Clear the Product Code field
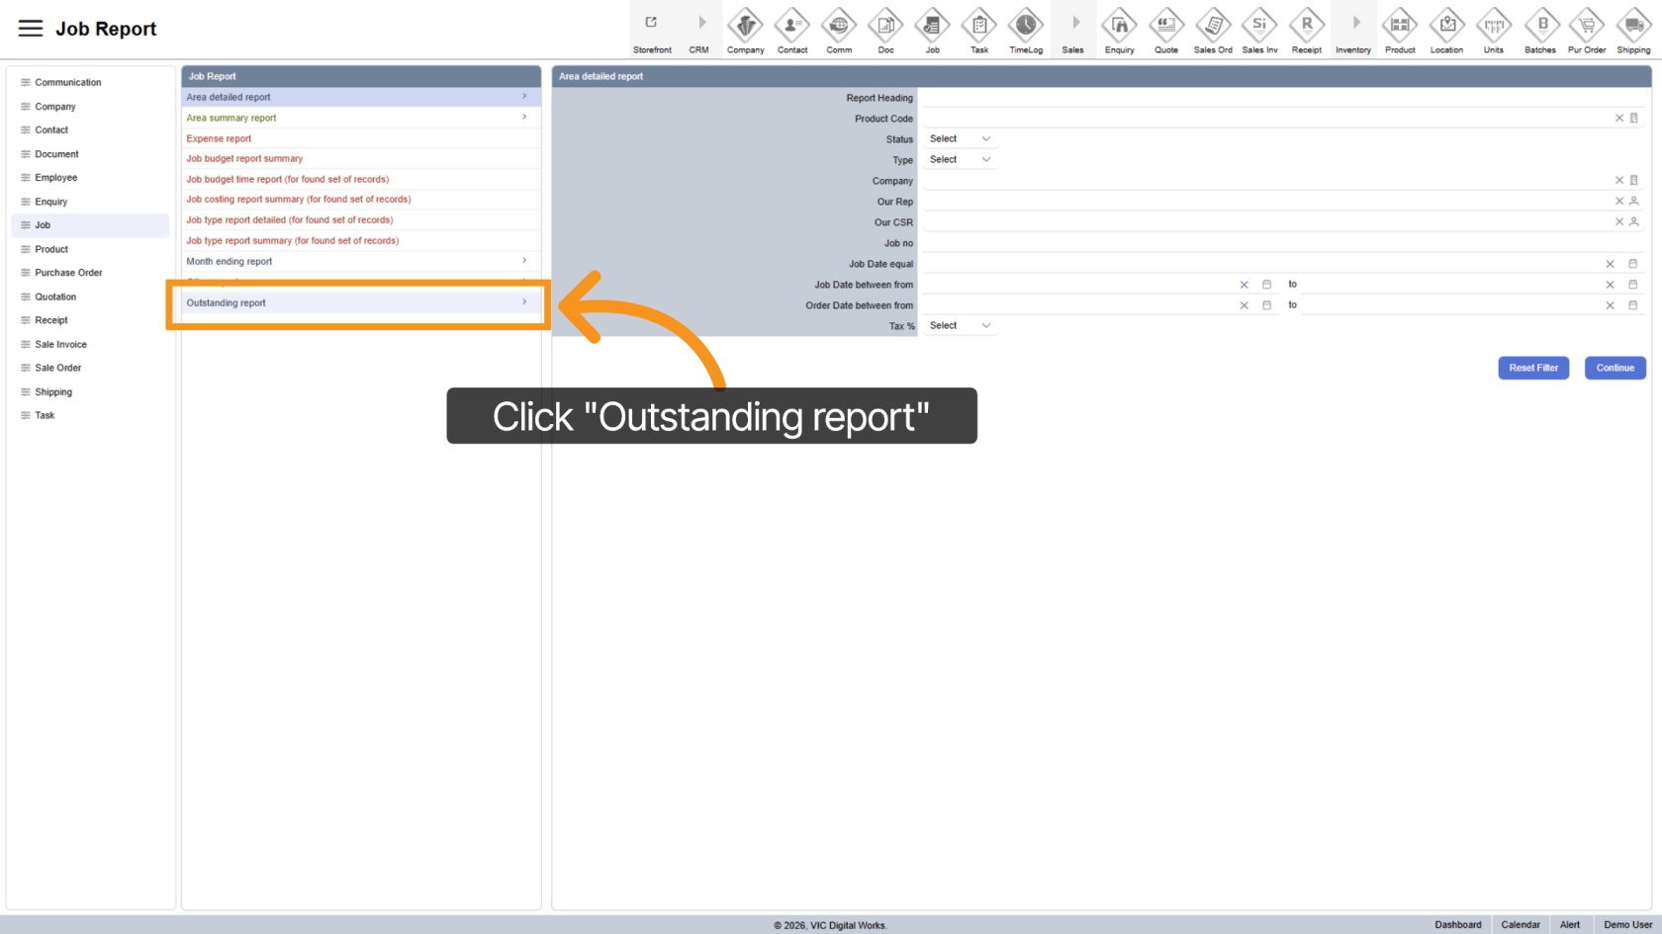Viewport: 1662px width, 934px height. coord(1619,119)
